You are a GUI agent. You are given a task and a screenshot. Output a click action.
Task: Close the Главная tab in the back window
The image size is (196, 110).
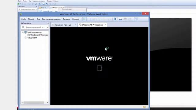(x=48, y=8)
